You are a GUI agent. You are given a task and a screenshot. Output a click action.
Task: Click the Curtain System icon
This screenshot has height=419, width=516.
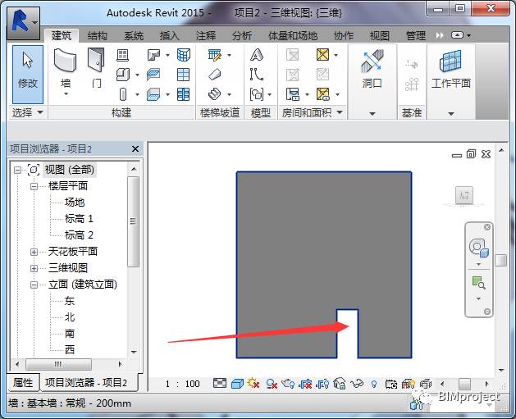click(183, 55)
